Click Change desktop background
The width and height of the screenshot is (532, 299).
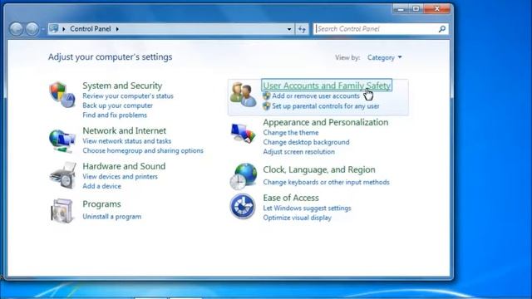pos(306,142)
